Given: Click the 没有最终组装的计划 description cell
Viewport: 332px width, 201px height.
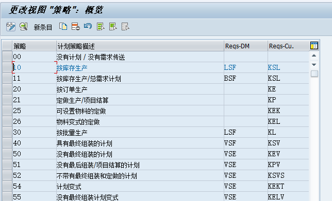Looking at the screenshot, I should point(140,154).
